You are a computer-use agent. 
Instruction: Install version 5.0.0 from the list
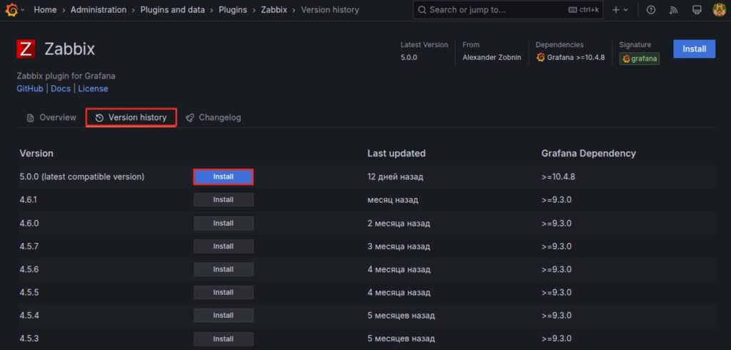(x=223, y=176)
